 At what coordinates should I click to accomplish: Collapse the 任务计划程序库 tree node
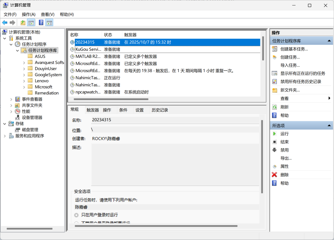18,50
